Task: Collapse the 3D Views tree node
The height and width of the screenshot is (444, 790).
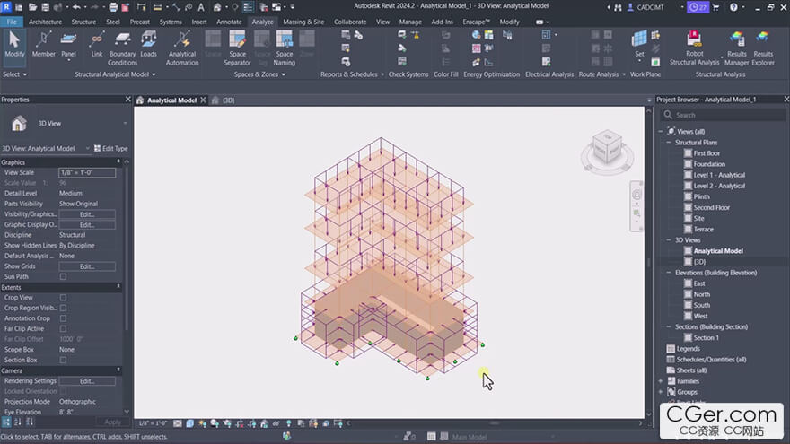Action: (669, 240)
